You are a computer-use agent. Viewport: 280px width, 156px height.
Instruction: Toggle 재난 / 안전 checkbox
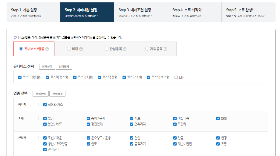coord(175,144)
